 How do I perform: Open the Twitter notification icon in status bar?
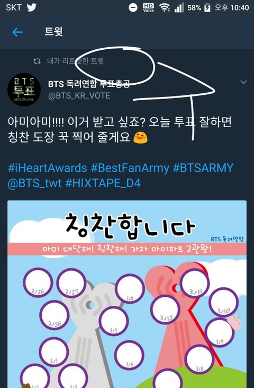[32, 7]
